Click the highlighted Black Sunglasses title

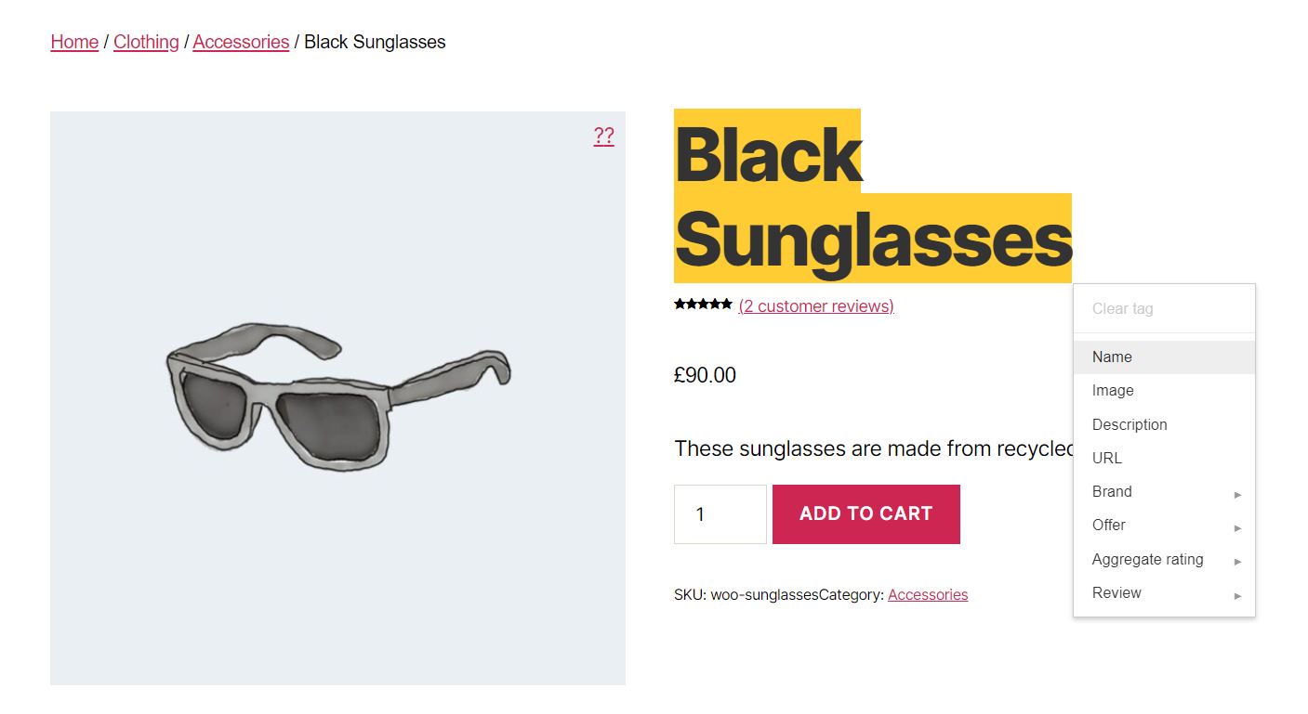(x=872, y=197)
